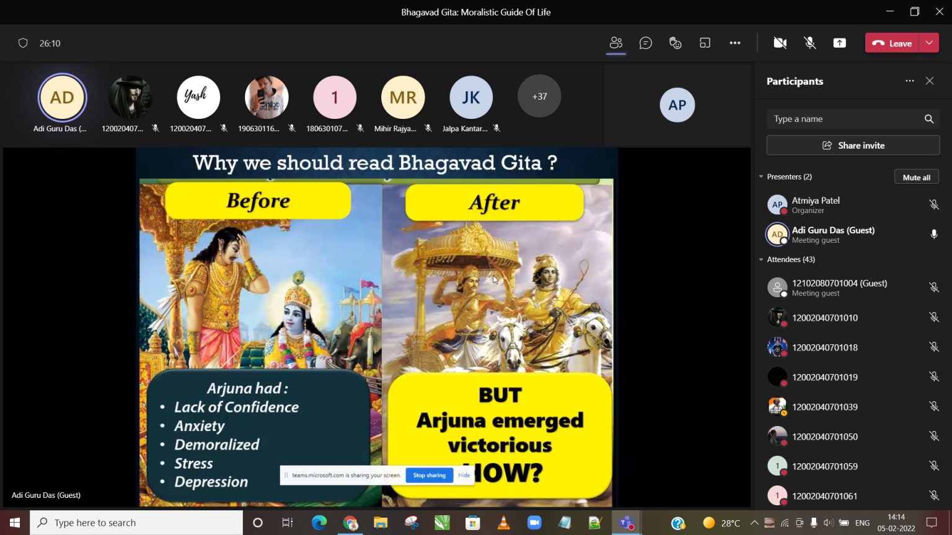Close the Participants pane
Image resolution: width=952 pixels, height=535 pixels.
(929, 81)
